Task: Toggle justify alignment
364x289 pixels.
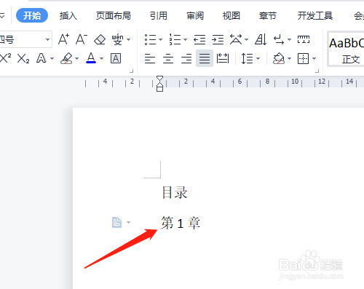Action: tap(205, 58)
